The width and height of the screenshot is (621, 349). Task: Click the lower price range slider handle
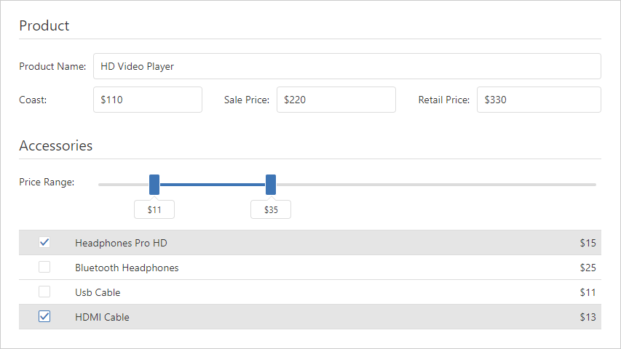coord(154,185)
